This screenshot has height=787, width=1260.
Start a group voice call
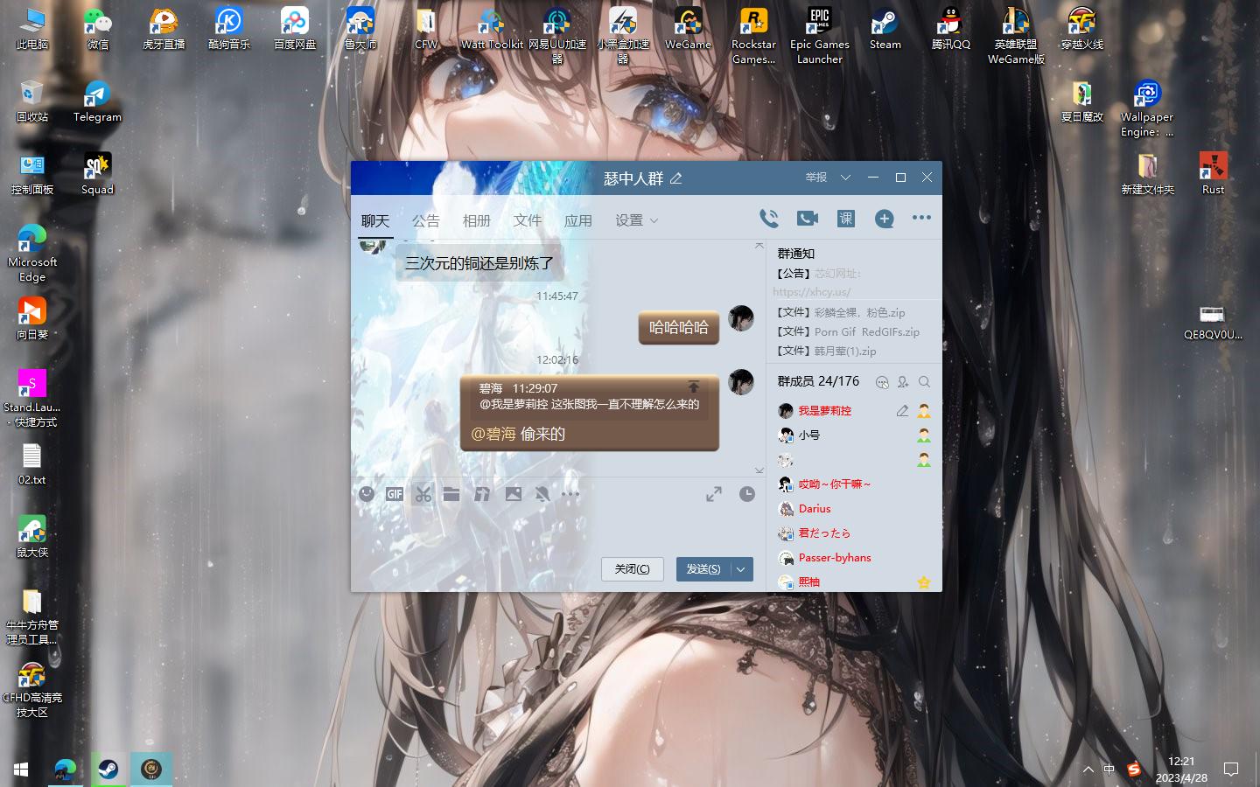(769, 219)
